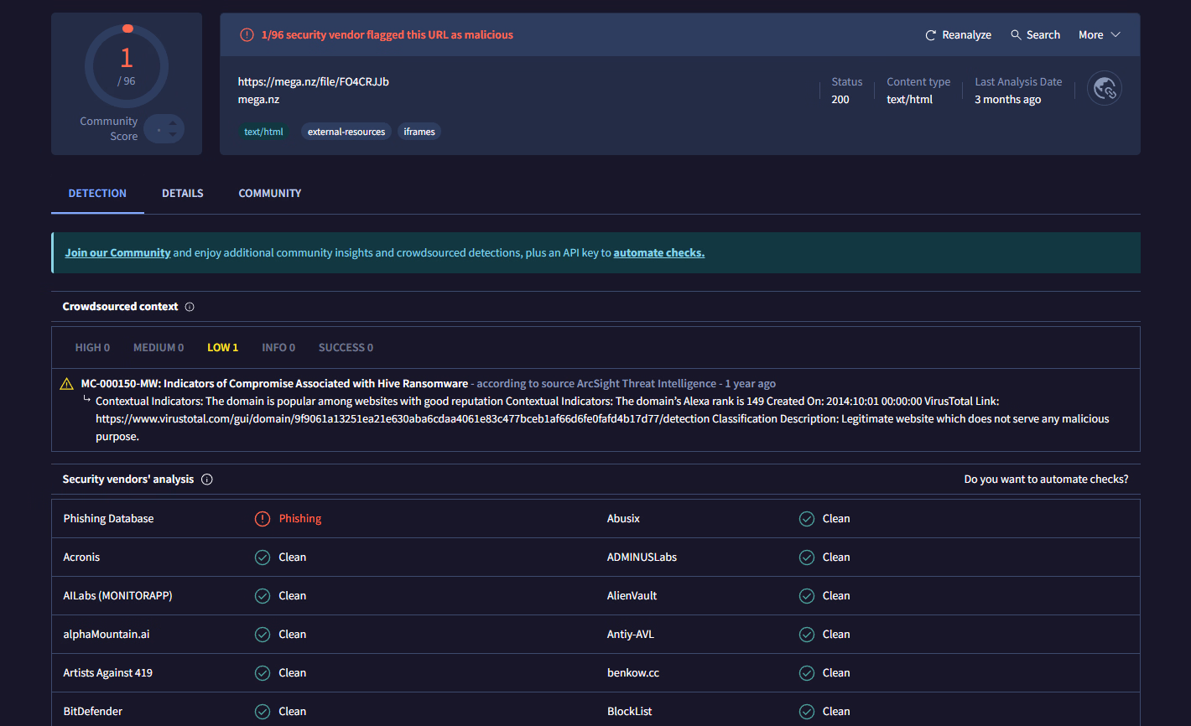Click the Reanalyze circular arrow icon
The image size is (1191, 726).
[930, 35]
